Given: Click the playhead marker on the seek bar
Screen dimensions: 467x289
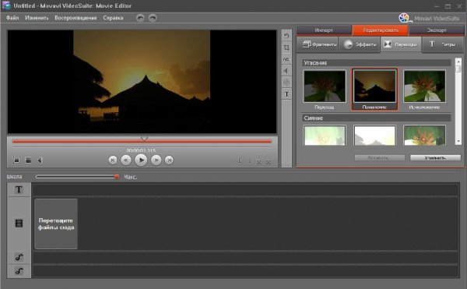Looking at the screenshot, I should [x=144, y=138].
